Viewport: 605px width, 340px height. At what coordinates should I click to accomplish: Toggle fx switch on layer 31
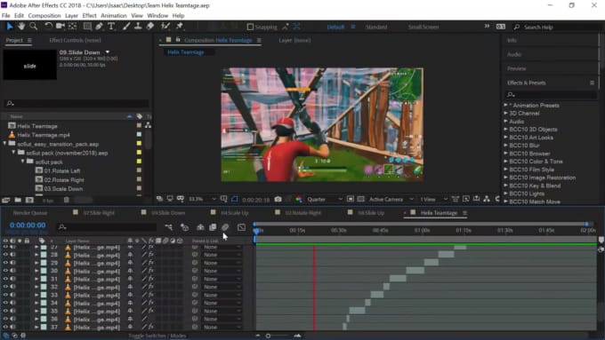click(151, 279)
